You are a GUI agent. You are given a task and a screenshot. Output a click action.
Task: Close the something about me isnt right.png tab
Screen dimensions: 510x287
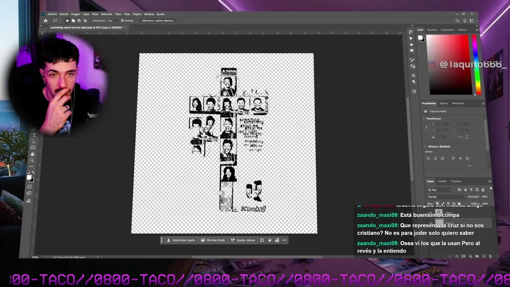(x=126, y=28)
